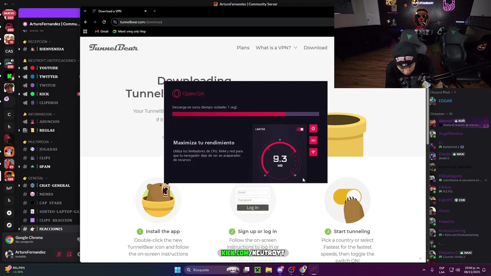Screen dimensions: 491x276
Task: Open the Plans page on TunnelBear
Action: click(243, 48)
